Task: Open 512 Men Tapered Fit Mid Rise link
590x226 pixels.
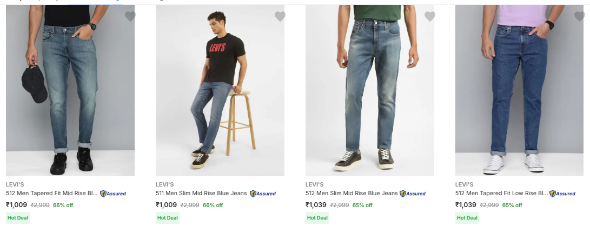Action: coord(52,193)
